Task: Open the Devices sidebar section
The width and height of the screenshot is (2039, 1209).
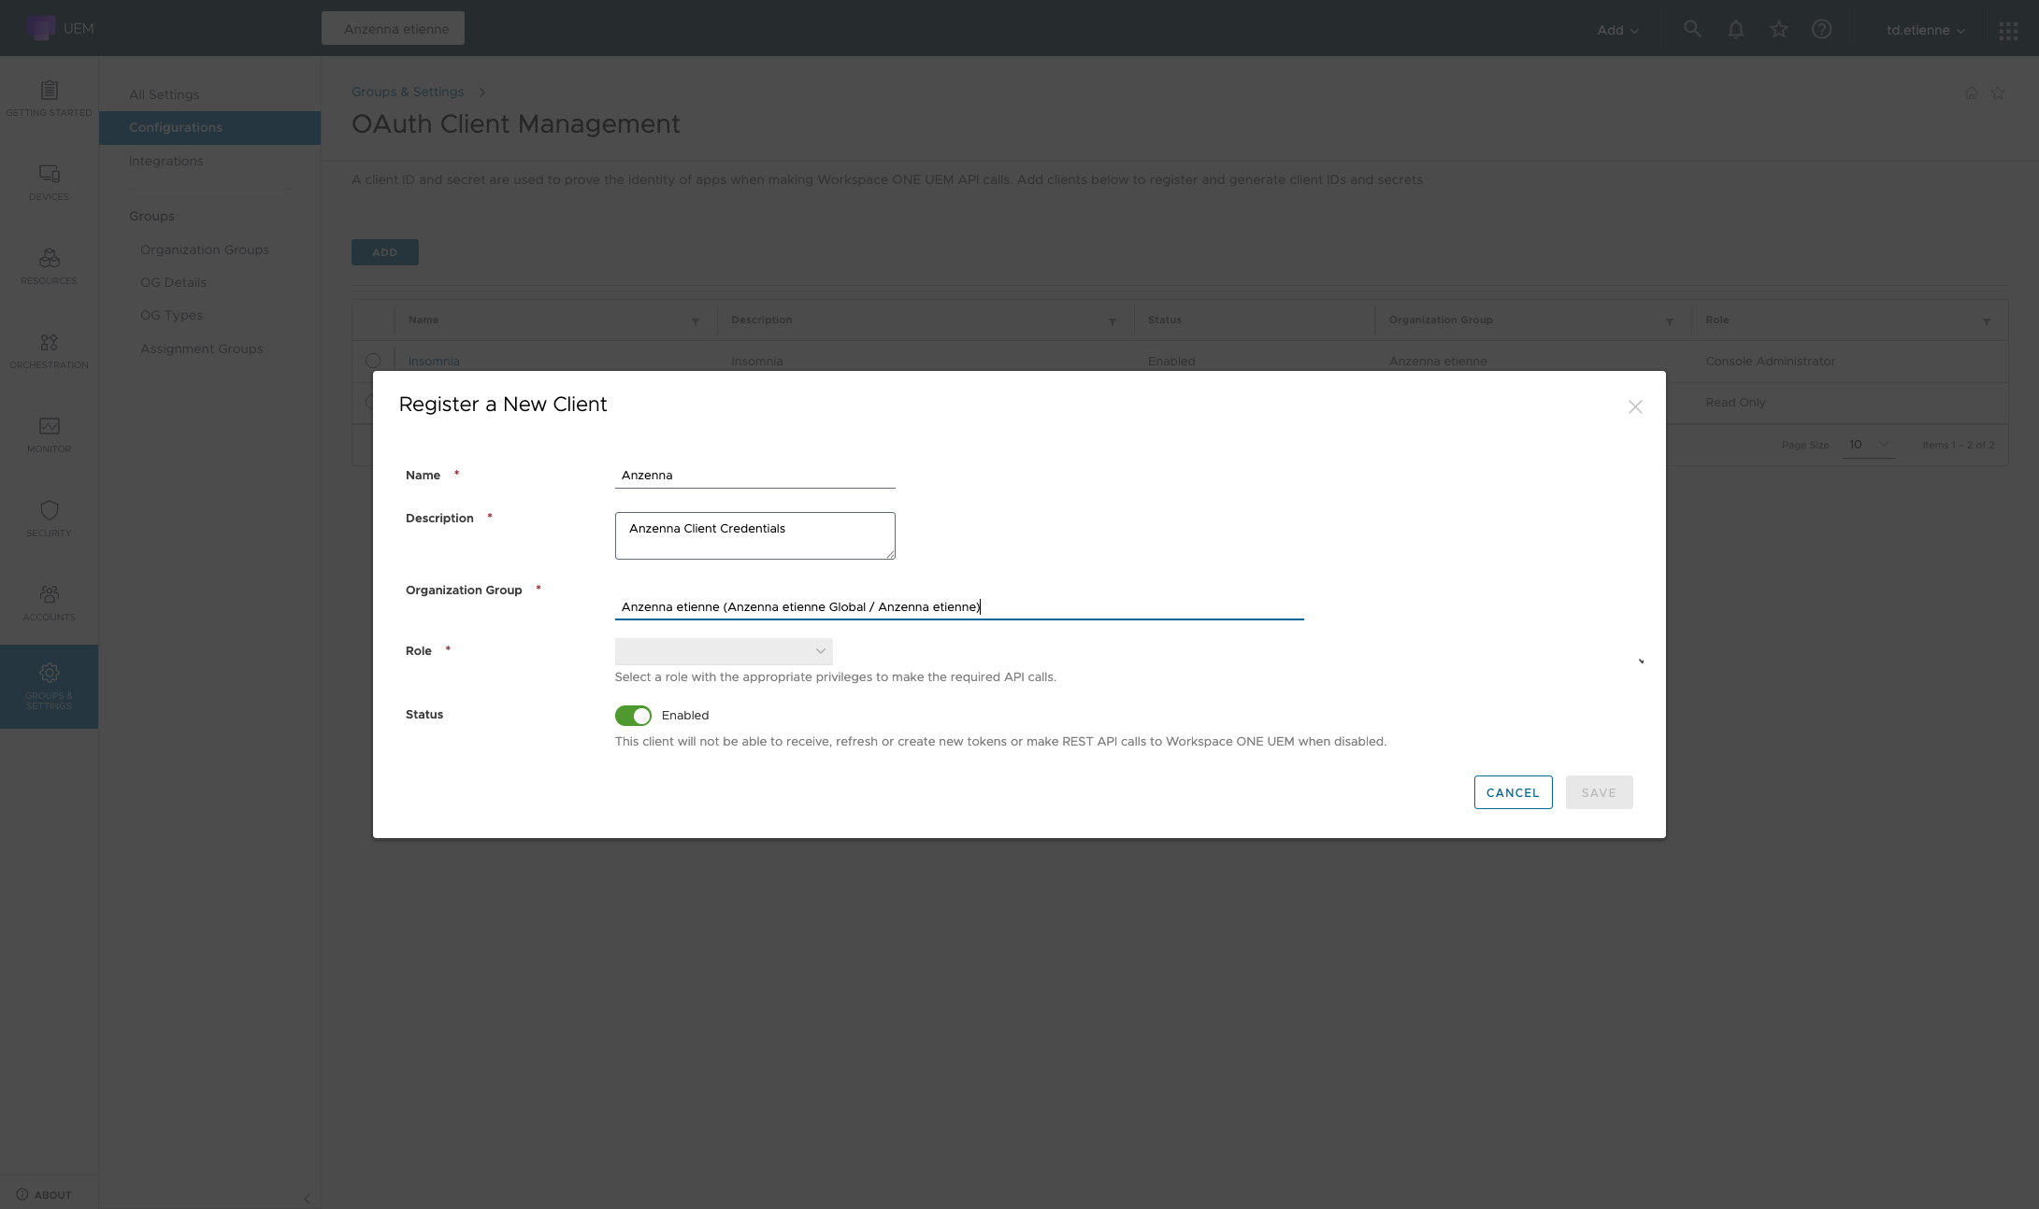Action: point(49,182)
